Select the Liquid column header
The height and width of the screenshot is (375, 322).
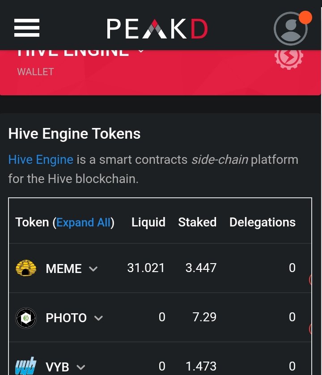coord(148,222)
